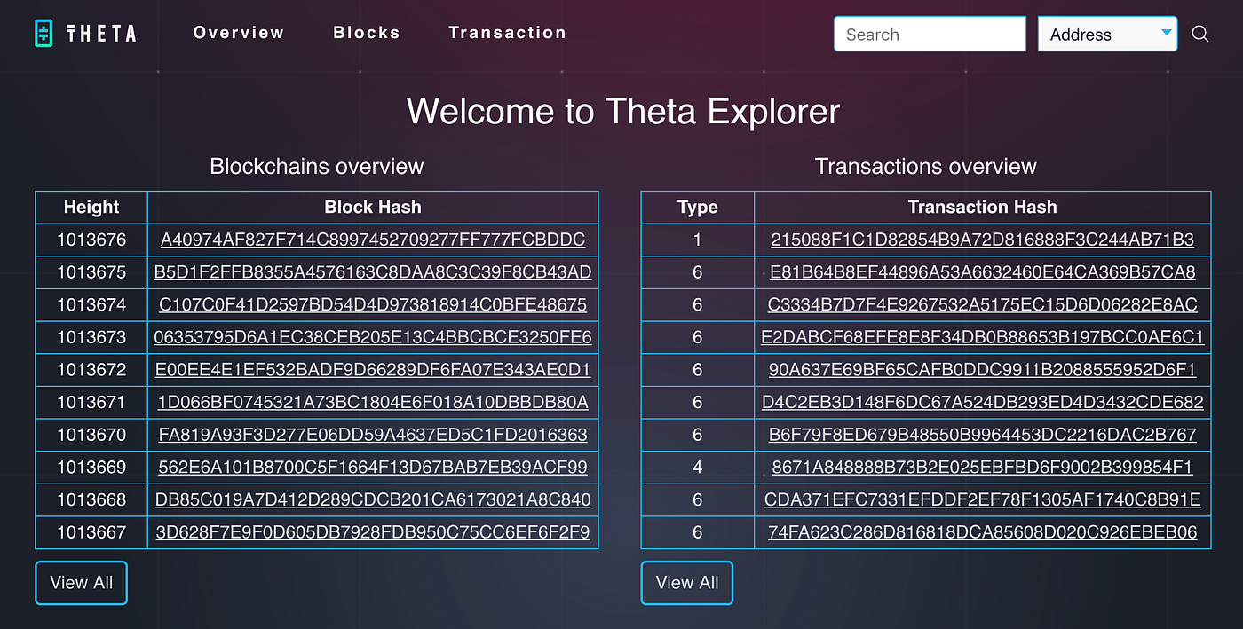Go to the Blocks menu item

[367, 33]
